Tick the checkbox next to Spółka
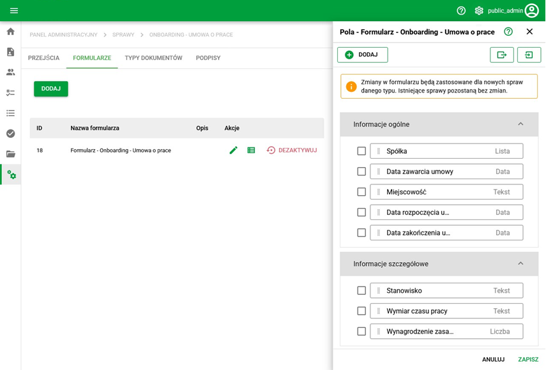 [361, 151]
